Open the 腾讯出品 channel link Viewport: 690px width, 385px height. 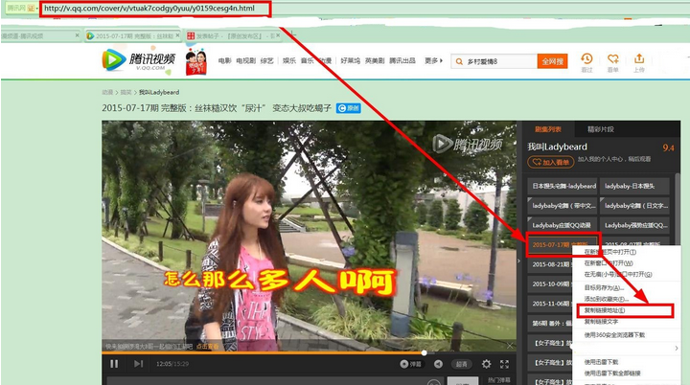402,60
